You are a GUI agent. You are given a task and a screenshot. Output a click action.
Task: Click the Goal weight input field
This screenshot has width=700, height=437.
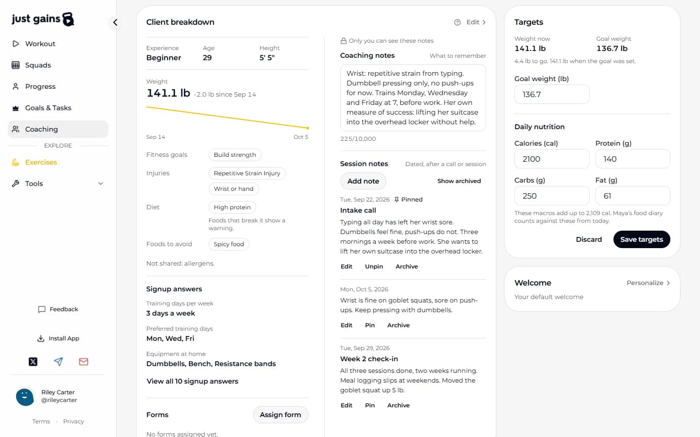552,94
